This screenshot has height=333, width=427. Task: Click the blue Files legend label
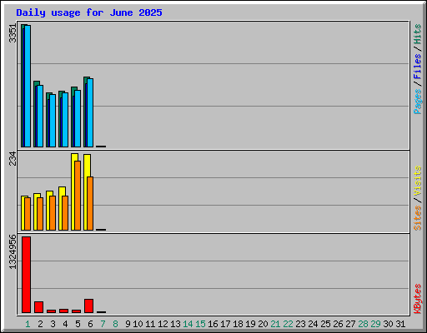417,67
